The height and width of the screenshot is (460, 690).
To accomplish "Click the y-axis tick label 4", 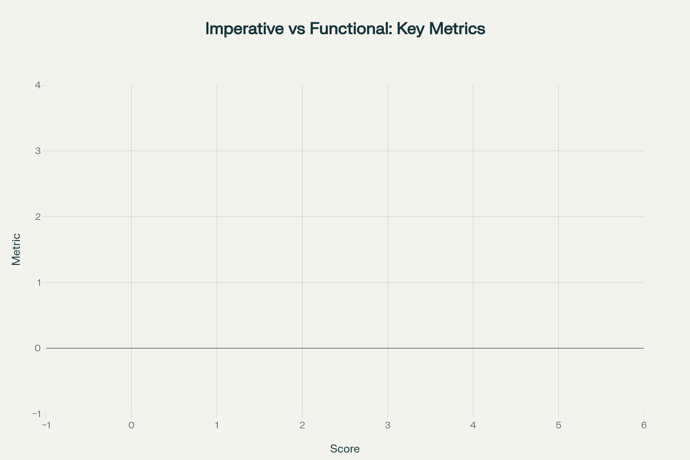I will [38, 85].
